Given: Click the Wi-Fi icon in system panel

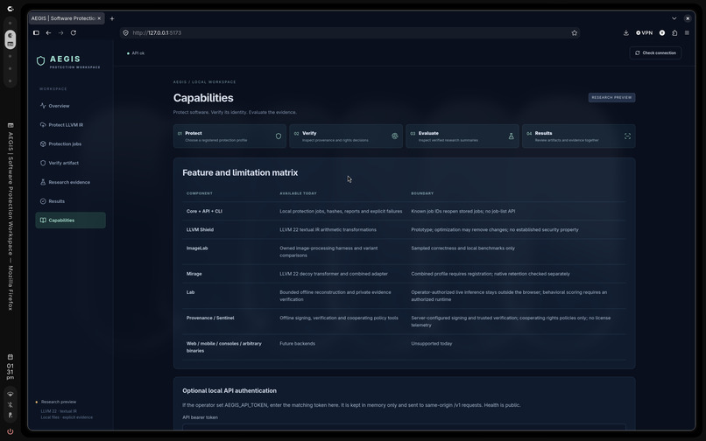Looking at the screenshot, I should (x=10, y=395).
